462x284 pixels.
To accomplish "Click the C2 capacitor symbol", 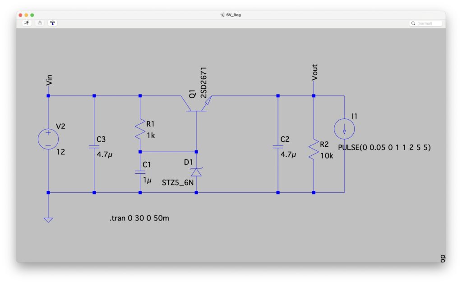I will (278, 147).
